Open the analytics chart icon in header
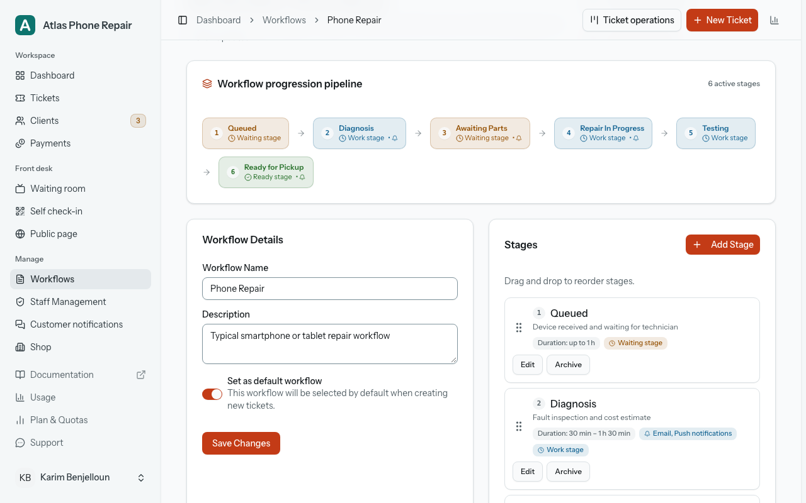Image resolution: width=806 pixels, height=503 pixels. (x=775, y=20)
